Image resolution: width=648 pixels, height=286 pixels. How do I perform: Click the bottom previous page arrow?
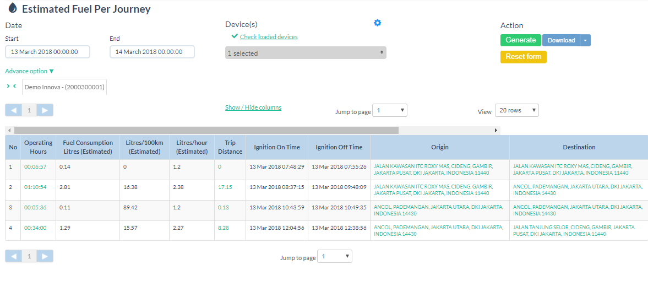(13, 256)
